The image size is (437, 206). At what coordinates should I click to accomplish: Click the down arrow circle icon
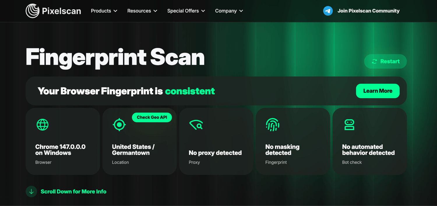click(x=31, y=191)
